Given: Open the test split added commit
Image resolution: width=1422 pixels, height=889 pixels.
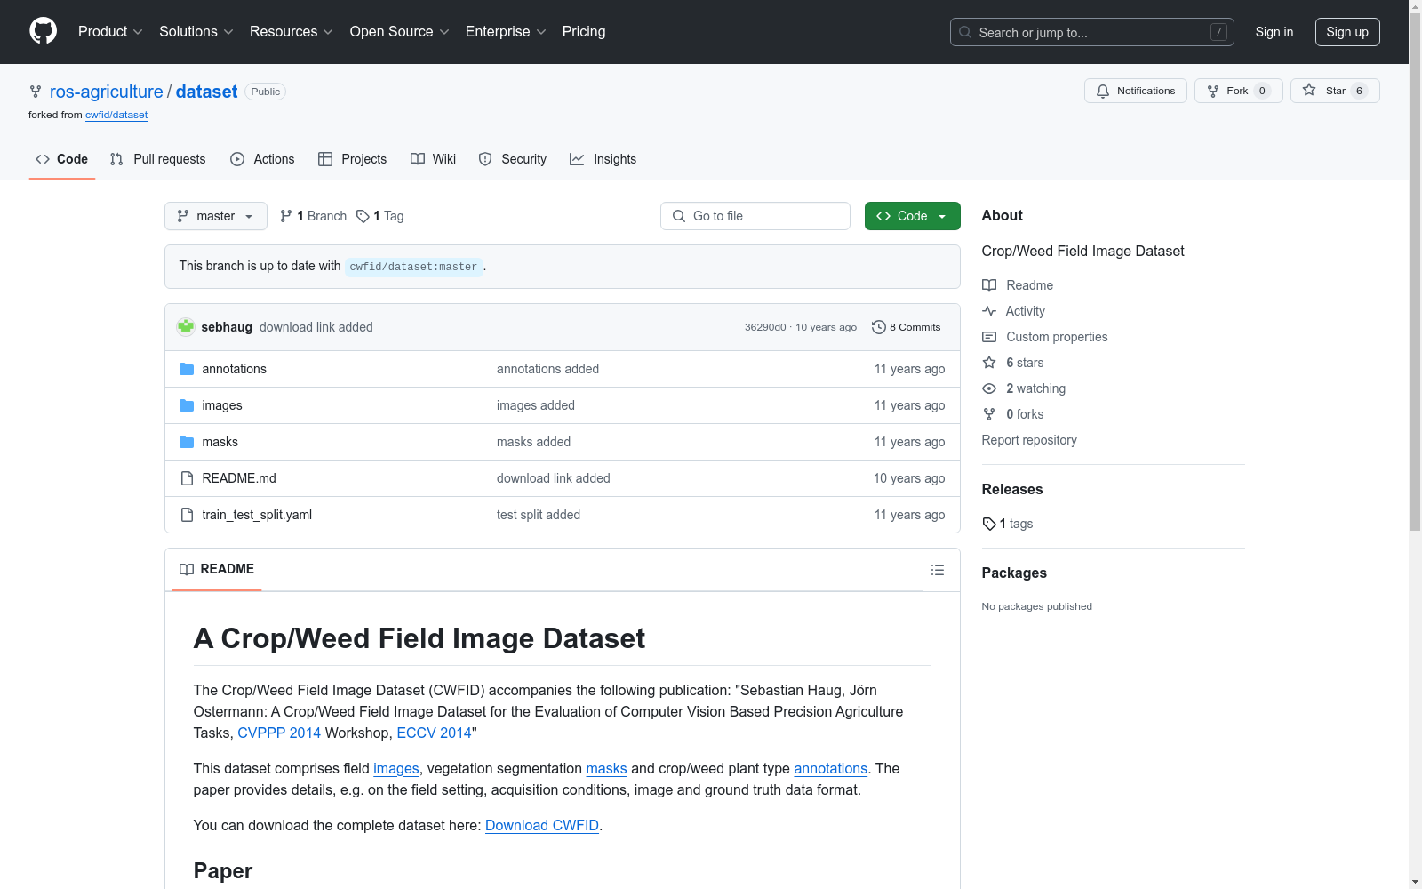Looking at the screenshot, I should [x=539, y=515].
